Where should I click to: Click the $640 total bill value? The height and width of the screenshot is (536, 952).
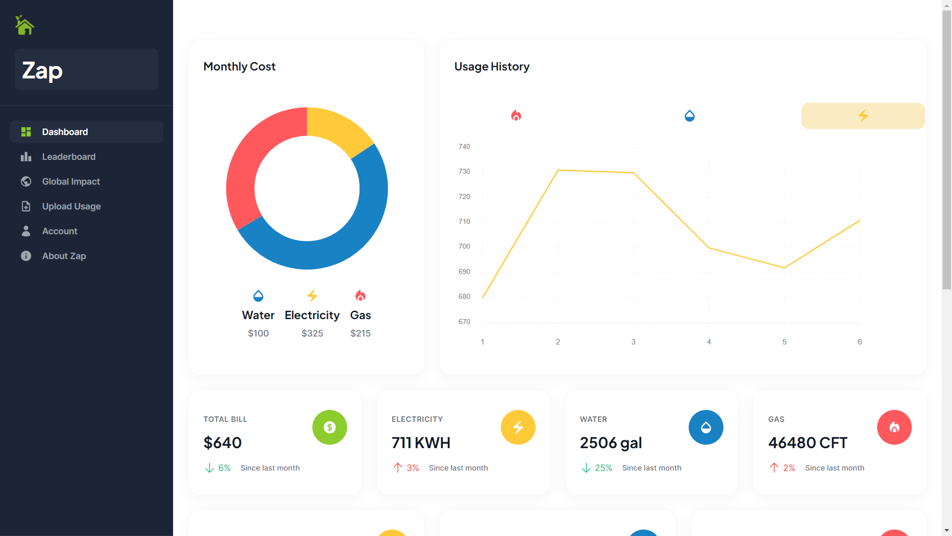223,443
